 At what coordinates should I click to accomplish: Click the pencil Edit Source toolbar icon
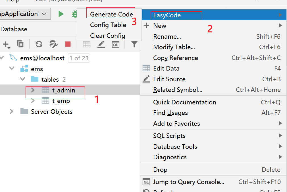coord(101,44)
